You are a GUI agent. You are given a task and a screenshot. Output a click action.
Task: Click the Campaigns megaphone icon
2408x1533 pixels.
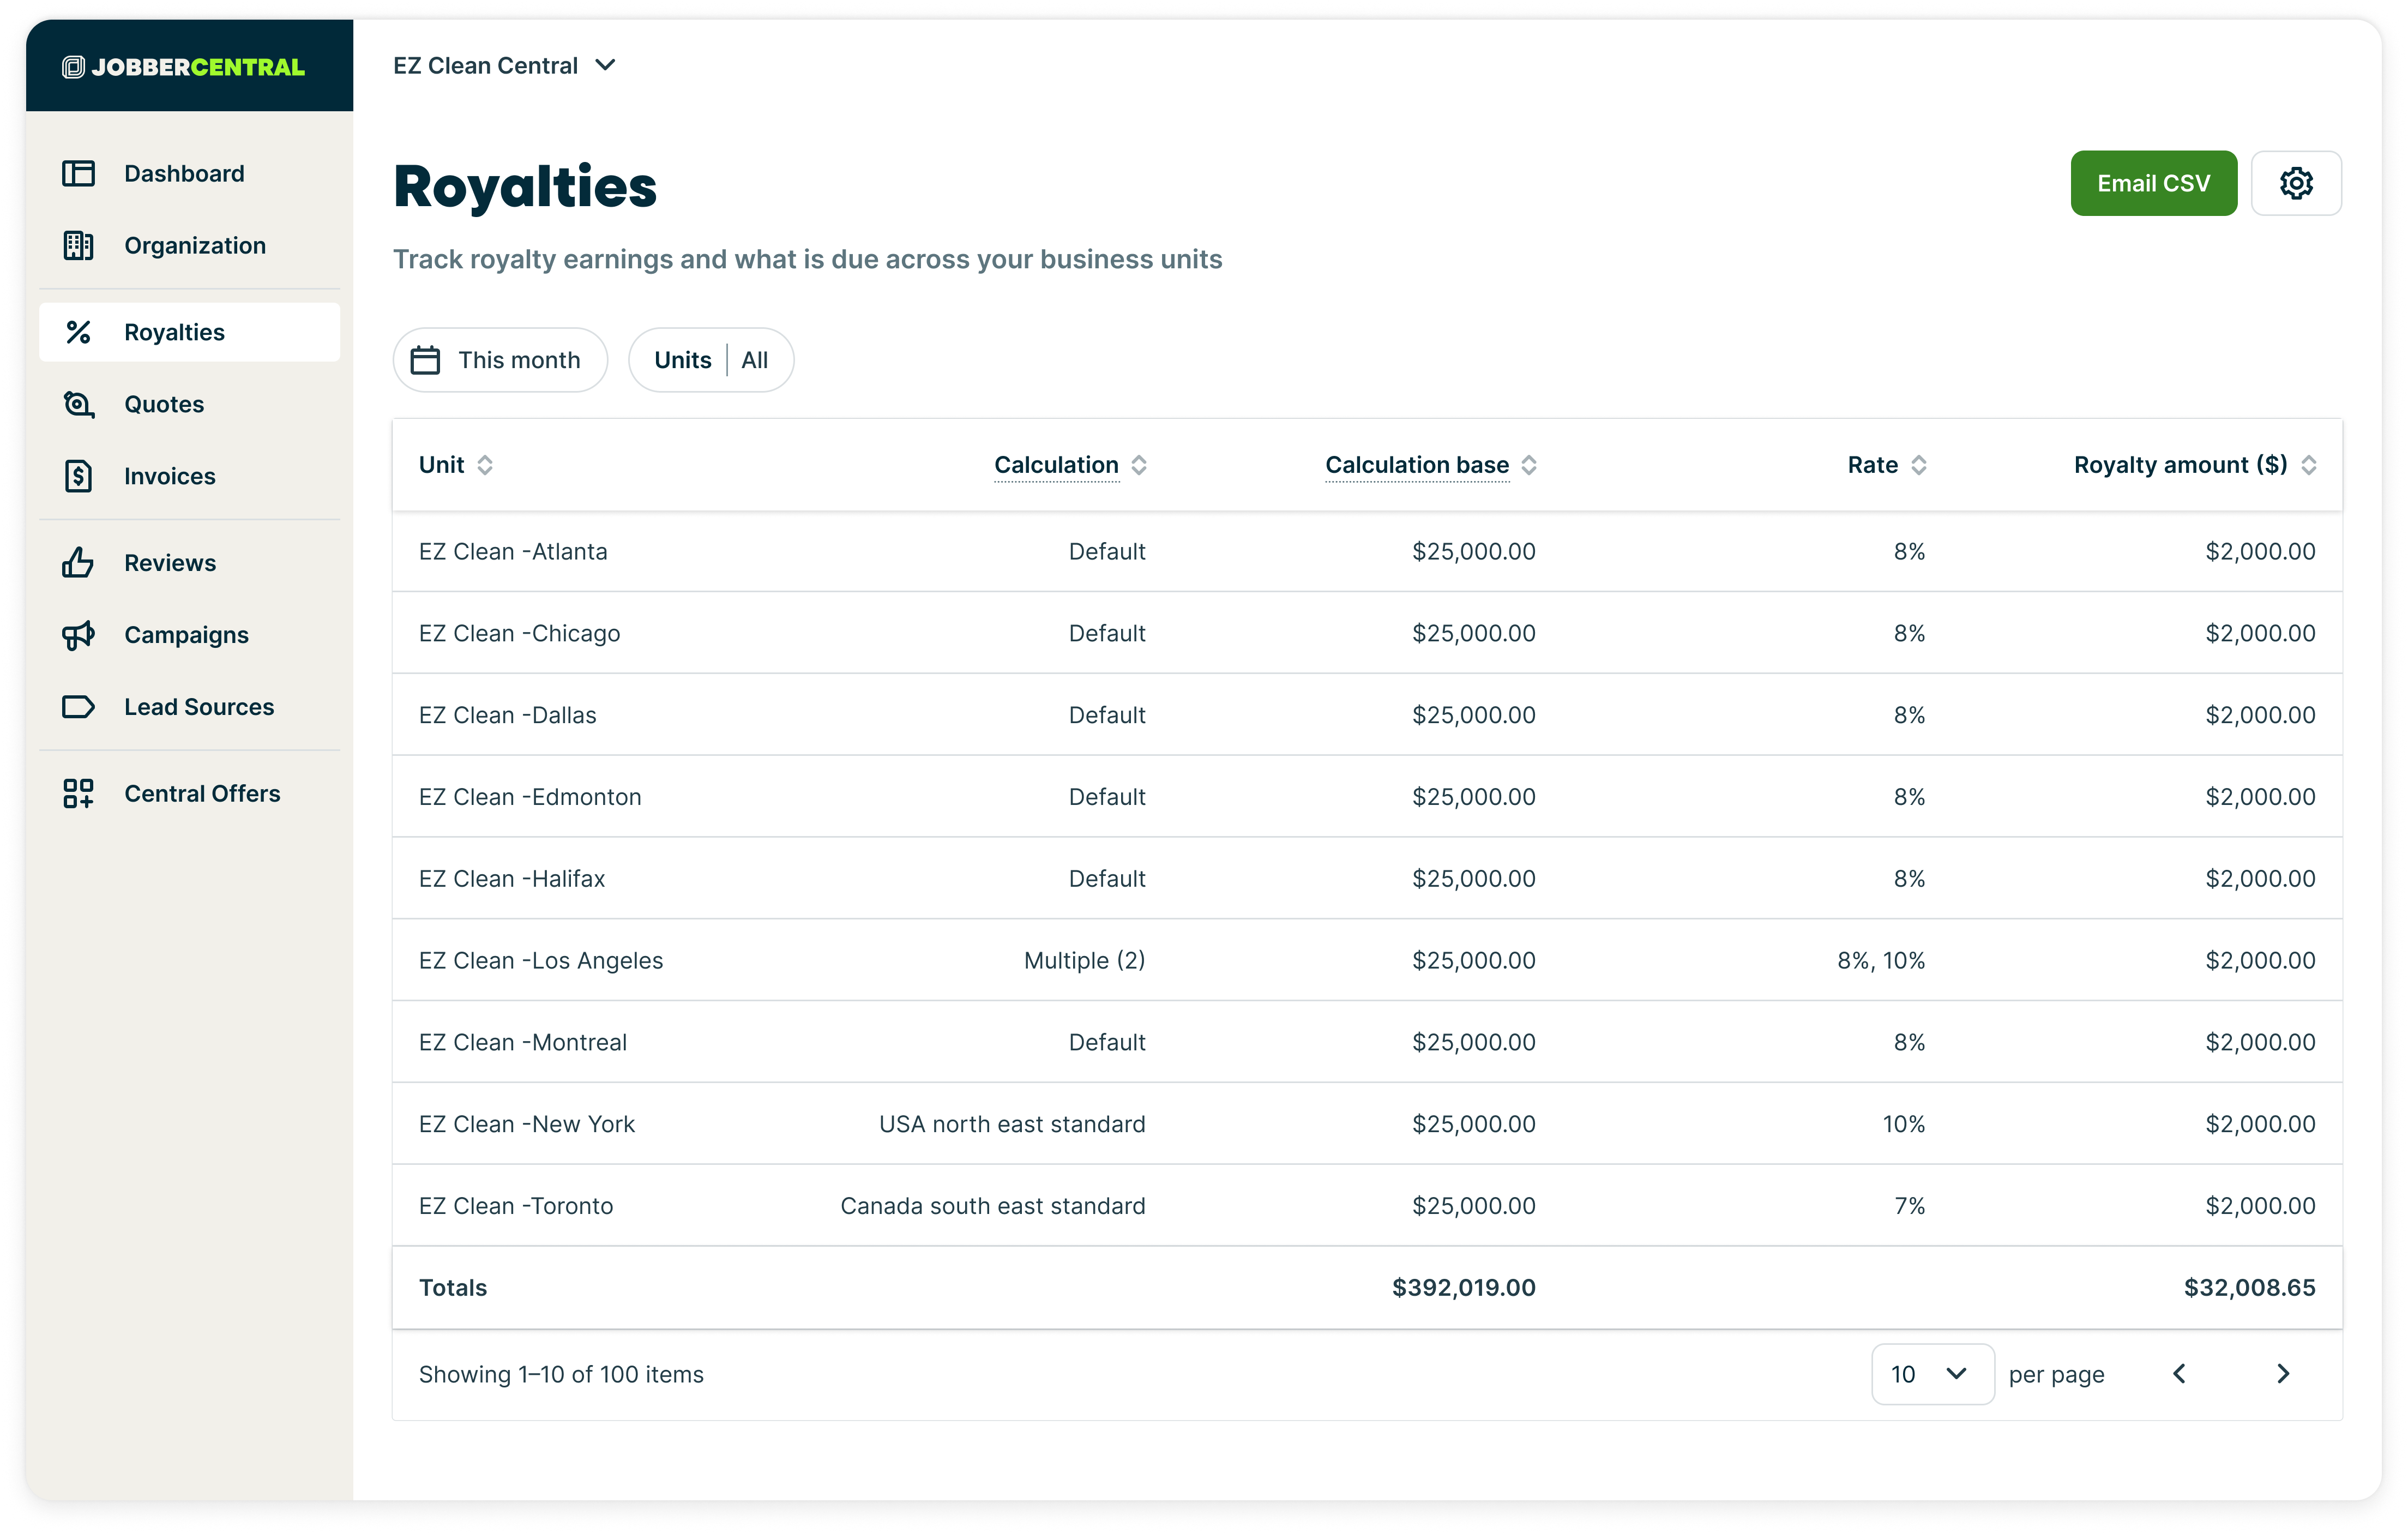[x=78, y=635]
